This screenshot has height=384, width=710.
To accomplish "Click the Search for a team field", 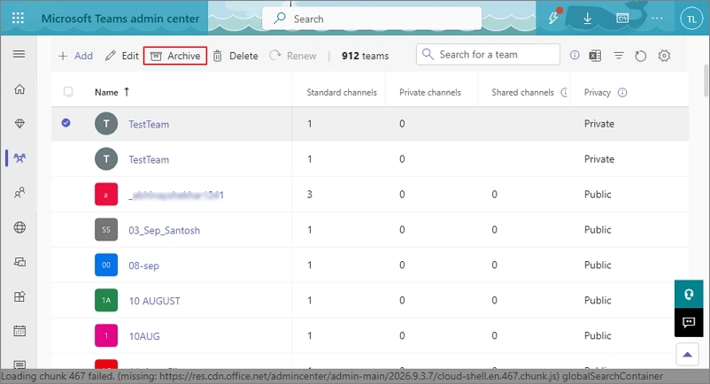I will 488,54.
